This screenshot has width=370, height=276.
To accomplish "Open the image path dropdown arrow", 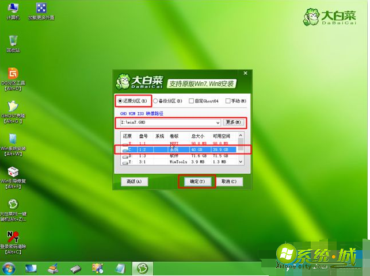I will pyautogui.click(x=218, y=122).
